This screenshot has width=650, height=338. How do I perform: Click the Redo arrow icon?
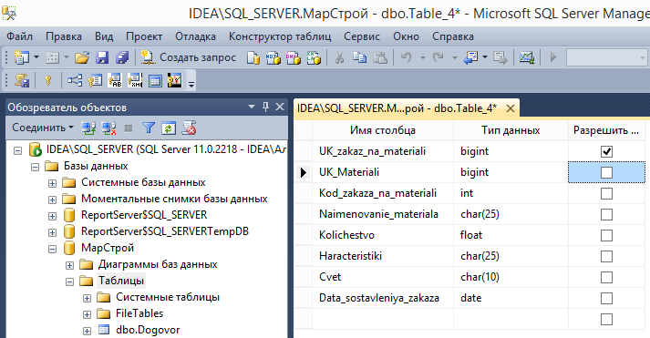pos(438,57)
